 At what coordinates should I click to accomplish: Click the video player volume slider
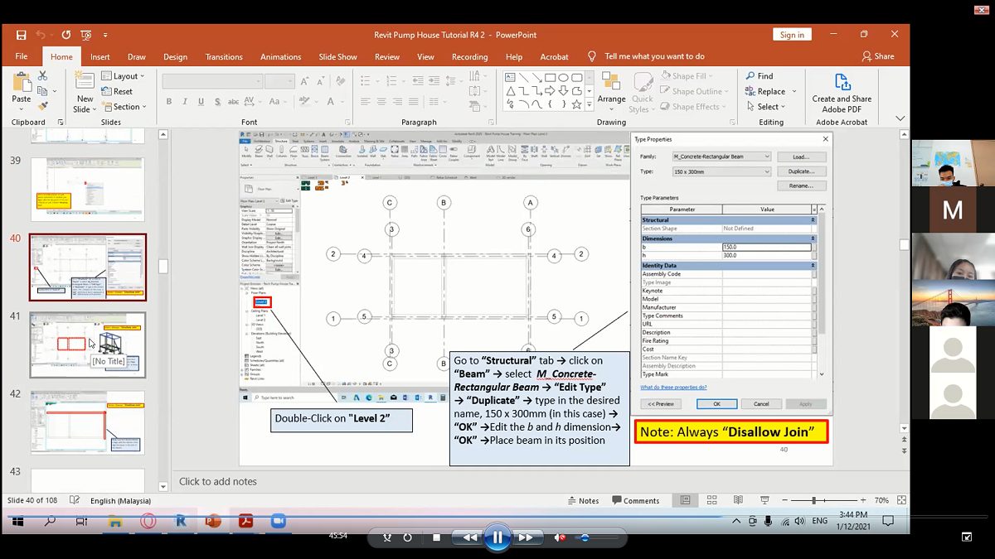[x=595, y=537]
